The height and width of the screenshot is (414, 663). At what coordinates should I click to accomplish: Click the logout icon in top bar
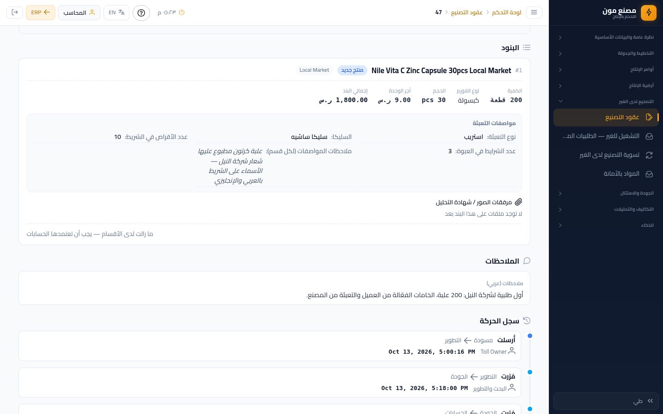click(x=15, y=12)
